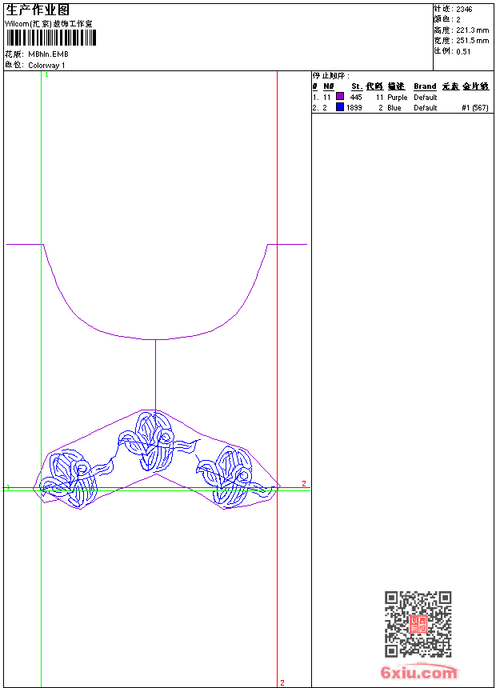This screenshot has height=688, width=496.
Task: Click the red seal inside the QR code
Action: (x=418, y=623)
